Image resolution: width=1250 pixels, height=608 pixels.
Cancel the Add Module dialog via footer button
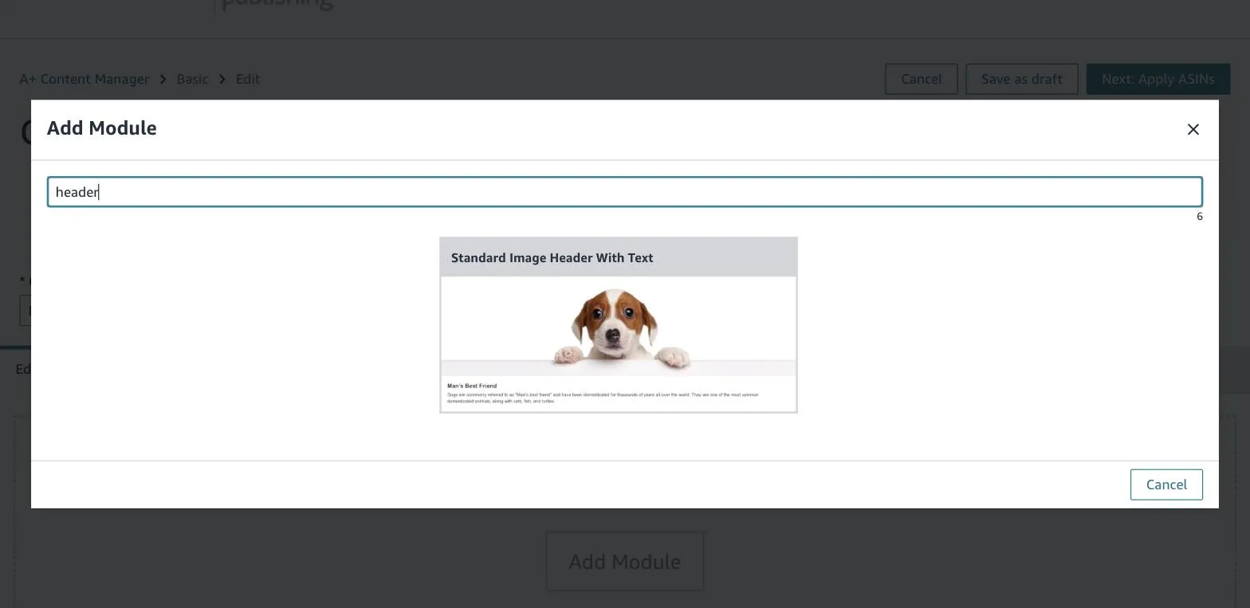pos(1166,484)
